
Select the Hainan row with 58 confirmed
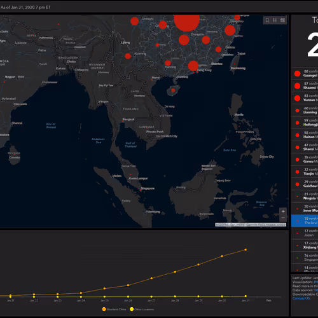(305, 135)
